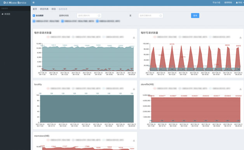
Task: Click the 选择时间段 label
Action: tap(64, 16)
